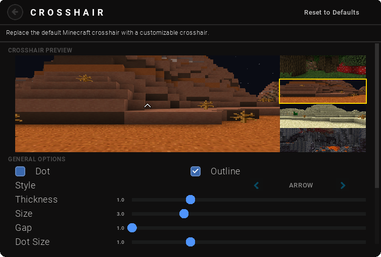Click the Thickness slider handle

190,200
